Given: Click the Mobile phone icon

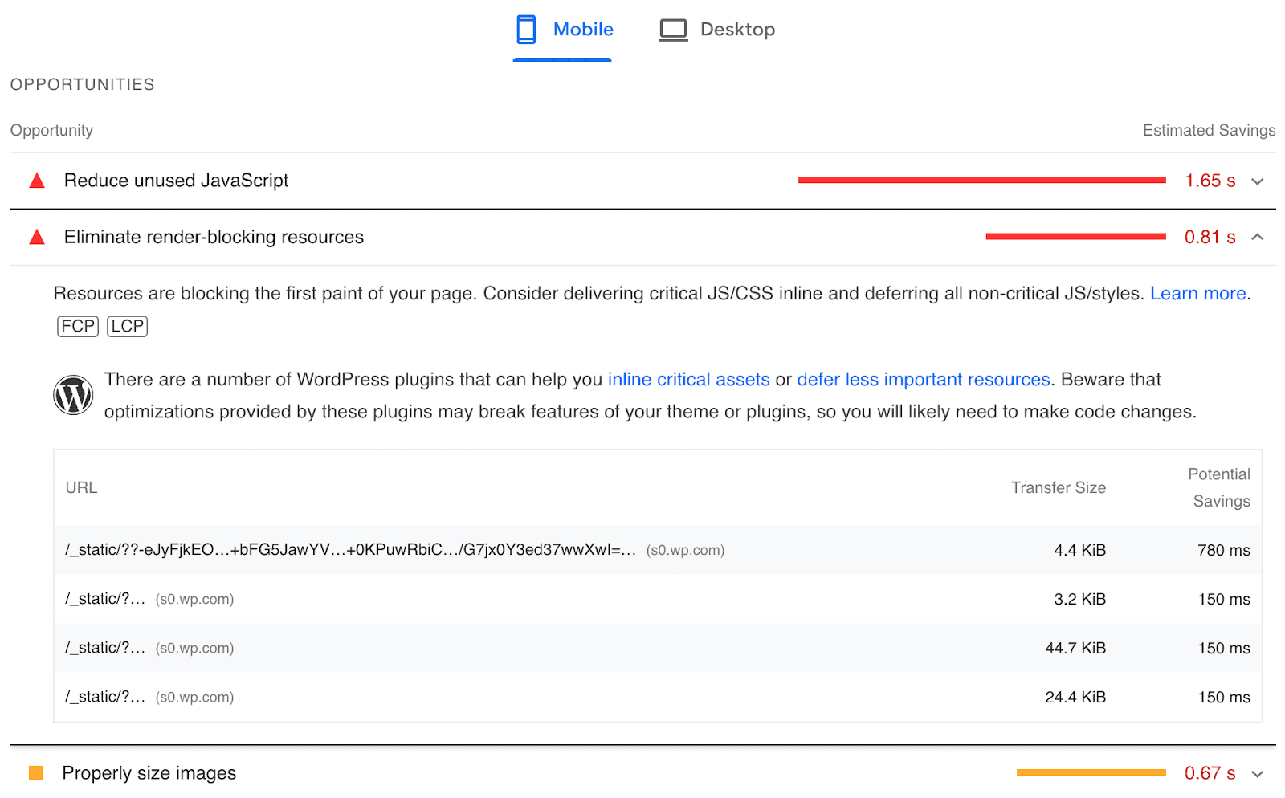Looking at the screenshot, I should (x=526, y=30).
